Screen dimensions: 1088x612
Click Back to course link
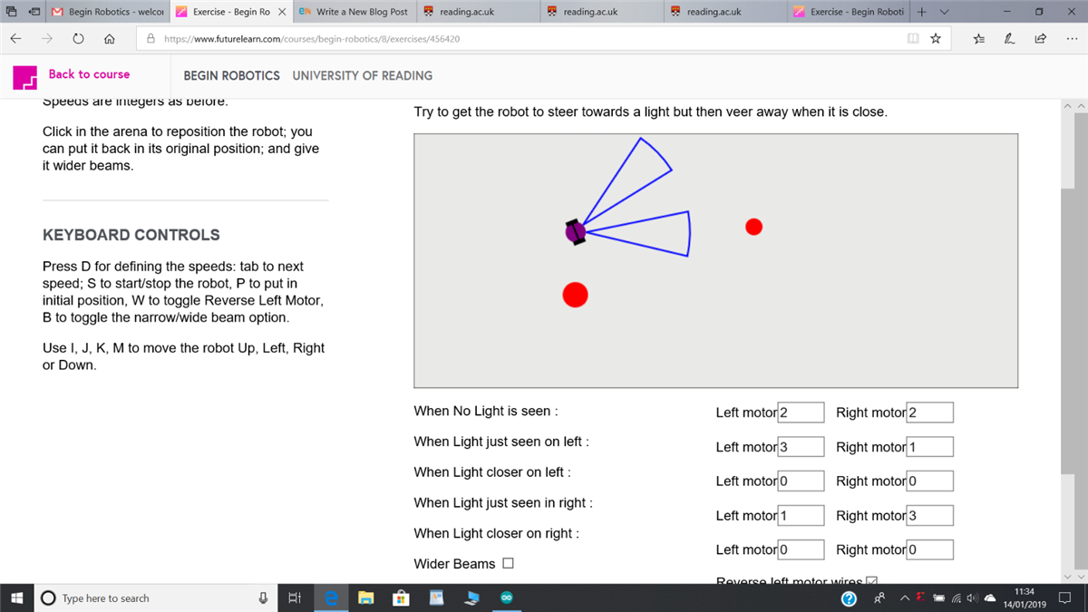[89, 74]
